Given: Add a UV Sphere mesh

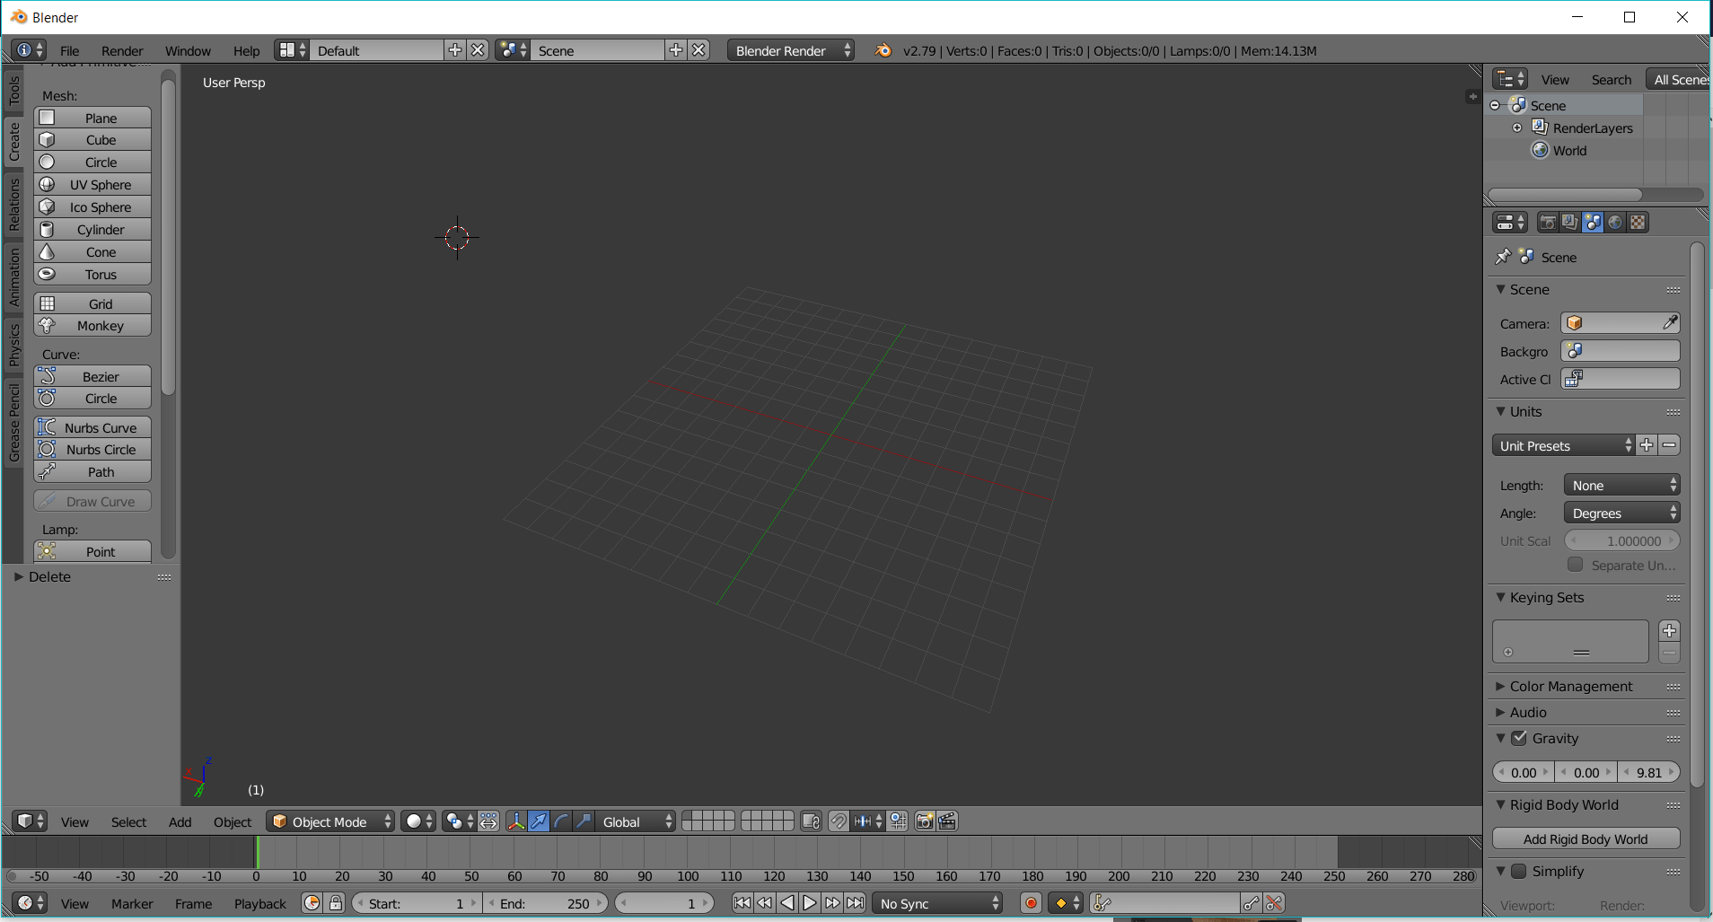Looking at the screenshot, I should point(92,185).
